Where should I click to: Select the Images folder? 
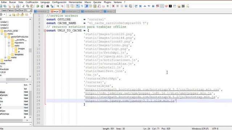(21, 48)
